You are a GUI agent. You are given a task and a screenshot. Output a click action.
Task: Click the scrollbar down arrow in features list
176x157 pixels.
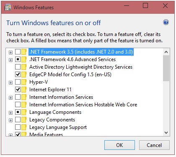pos(166,133)
